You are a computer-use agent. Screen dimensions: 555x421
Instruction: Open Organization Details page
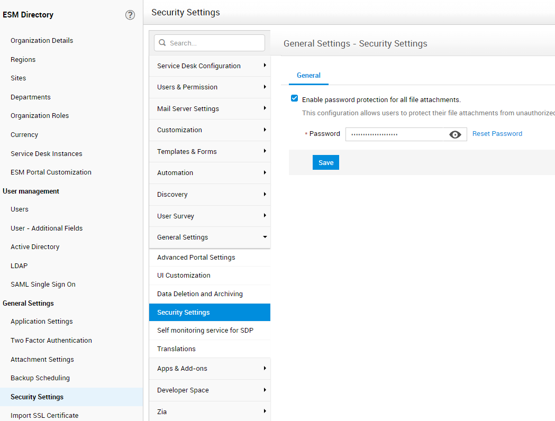pos(42,41)
